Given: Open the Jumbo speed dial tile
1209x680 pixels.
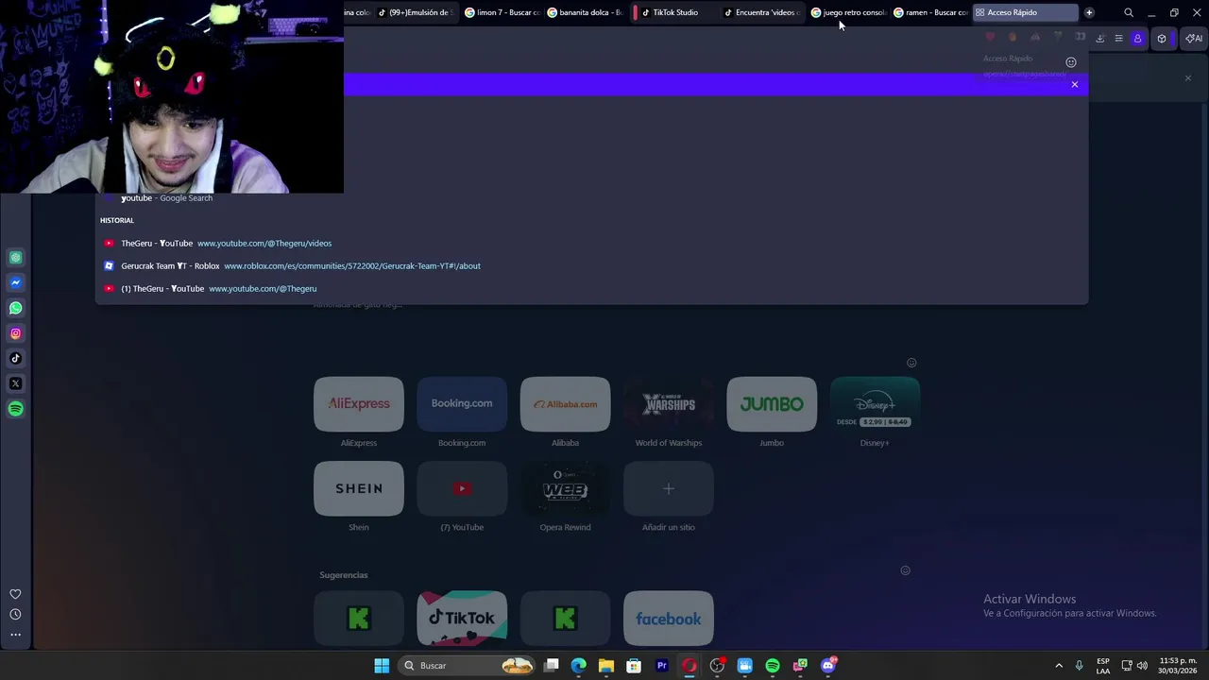Looking at the screenshot, I should point(772,404).
